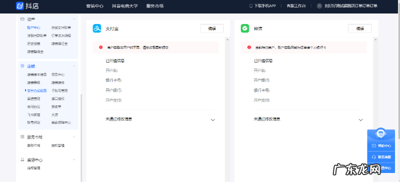
Task: Open 关店 in the sidebar
Action: 55,114
